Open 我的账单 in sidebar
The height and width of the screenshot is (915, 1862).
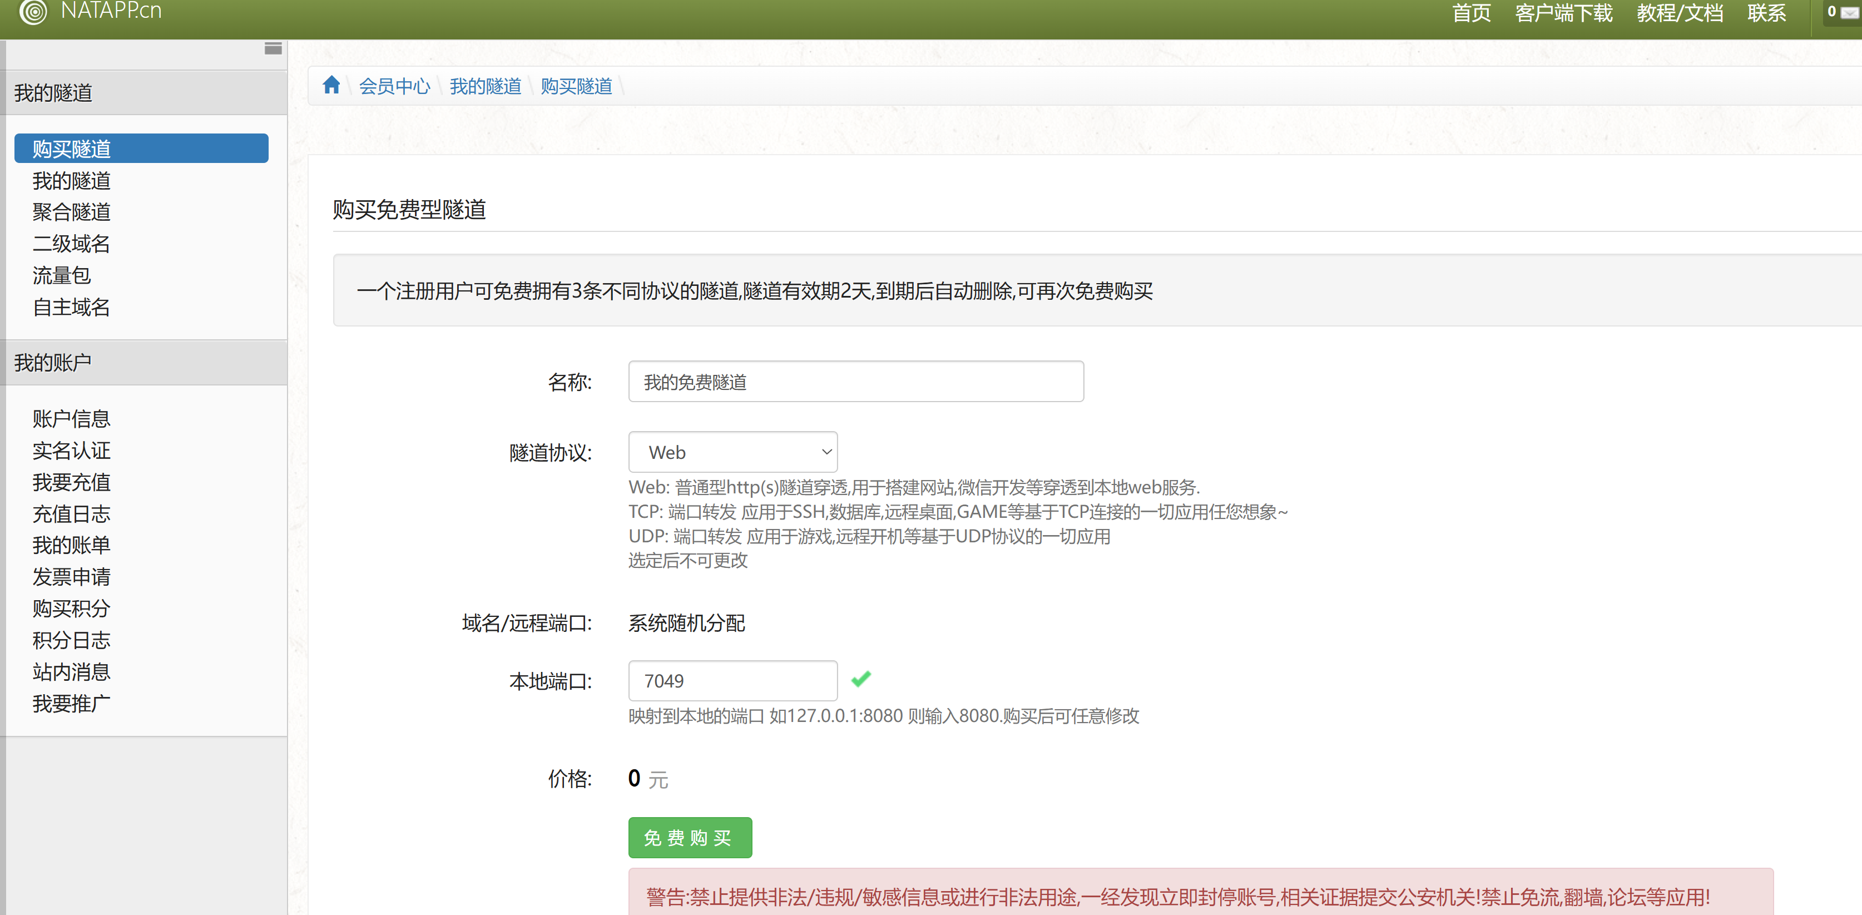(x=72, y=545)
